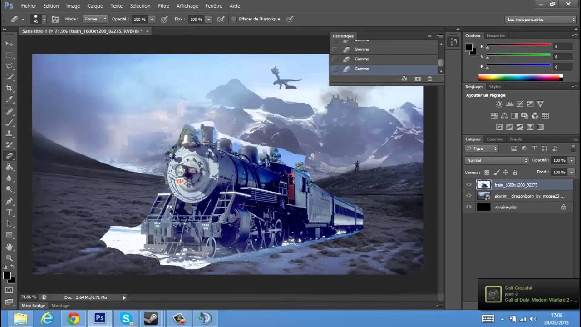Hide the train_1600x1200_92275 layer

[x=469, y=185]
